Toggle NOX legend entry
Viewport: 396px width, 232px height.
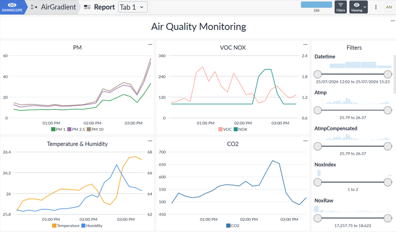pyautogui.click(x=240, y=129)
